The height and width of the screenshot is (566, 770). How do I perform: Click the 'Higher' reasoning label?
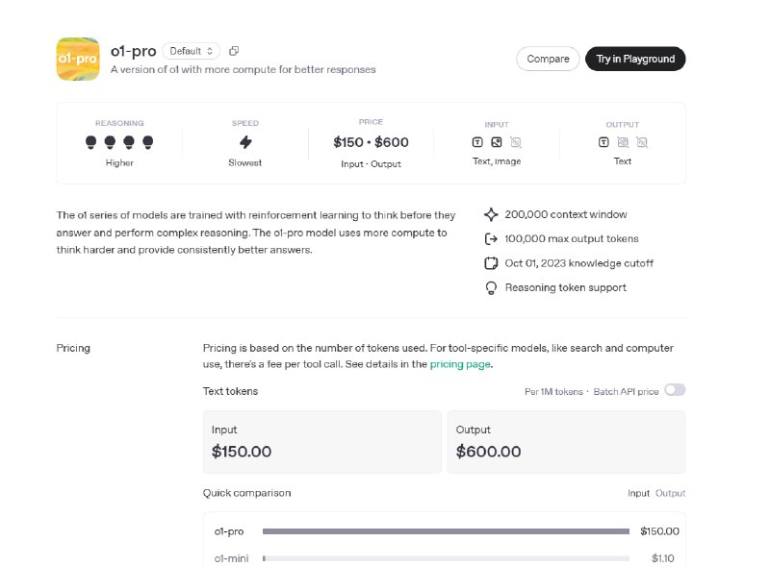[x=119, y=162]
